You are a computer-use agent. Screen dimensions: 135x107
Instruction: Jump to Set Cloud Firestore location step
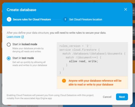86,19
